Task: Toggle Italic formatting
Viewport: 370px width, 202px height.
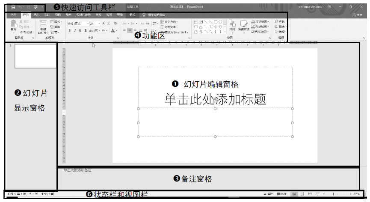Action: [x=75, y=30]
